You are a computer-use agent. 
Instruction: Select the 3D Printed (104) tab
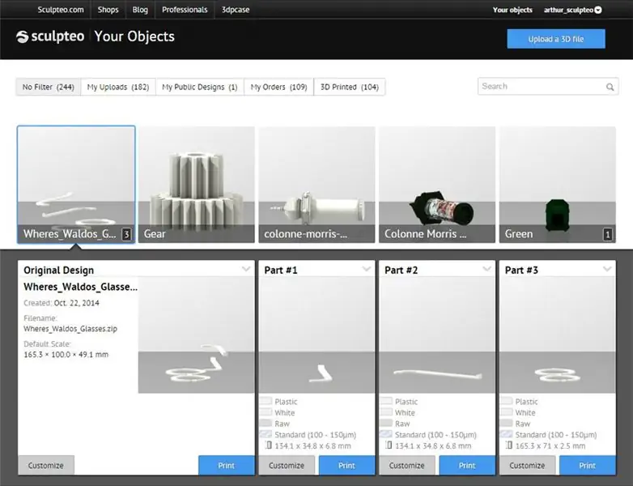pyautogui.click(x=350, y=87)
